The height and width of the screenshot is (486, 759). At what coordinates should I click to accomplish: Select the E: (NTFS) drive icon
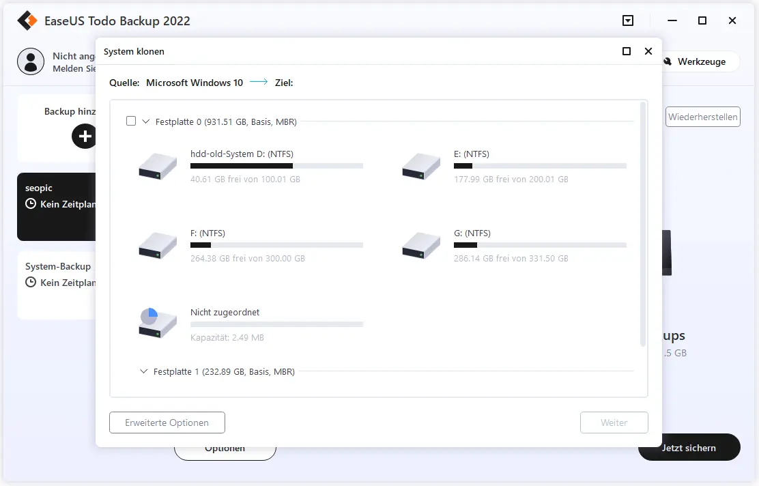[420, 166]
